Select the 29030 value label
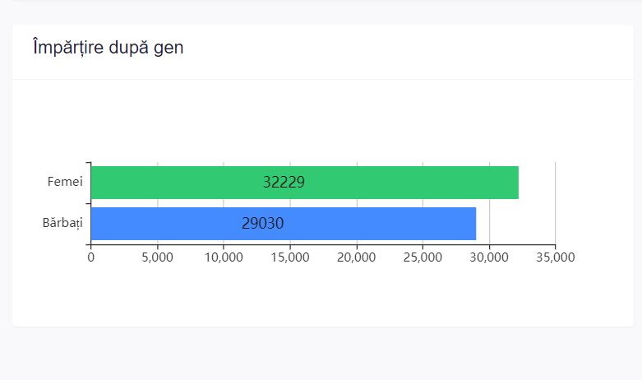Viewport: 642px width, 380px height. [263, 224]
